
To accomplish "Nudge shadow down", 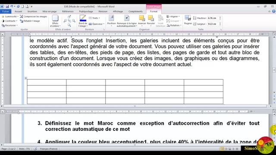I will (69, 25).
